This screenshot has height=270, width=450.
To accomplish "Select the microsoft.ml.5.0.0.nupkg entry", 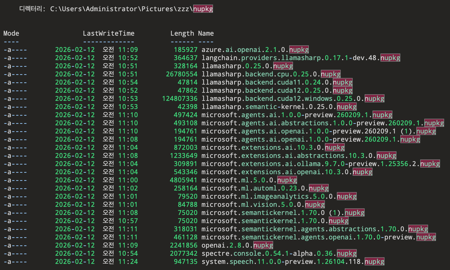I will (x=249, y=180).
